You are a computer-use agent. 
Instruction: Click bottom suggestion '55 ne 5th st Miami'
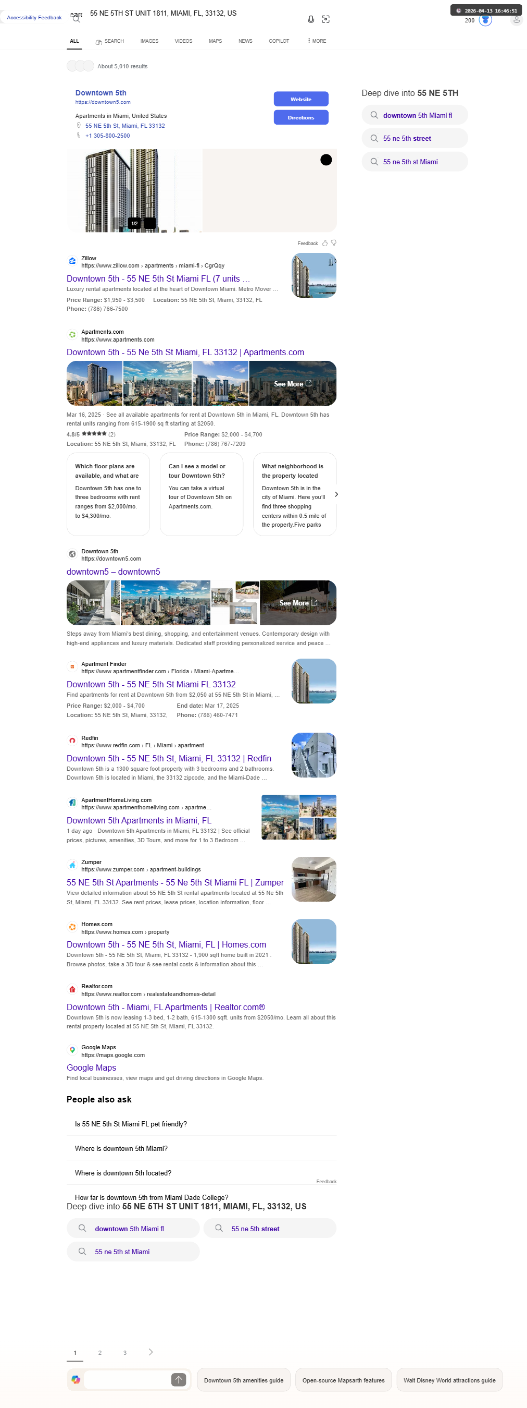(133, 1251)
